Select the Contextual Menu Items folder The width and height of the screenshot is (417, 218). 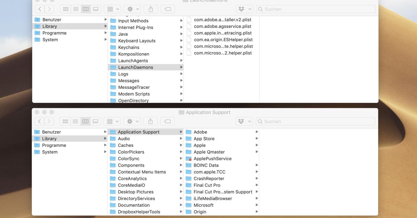click(x=145, y=172)
